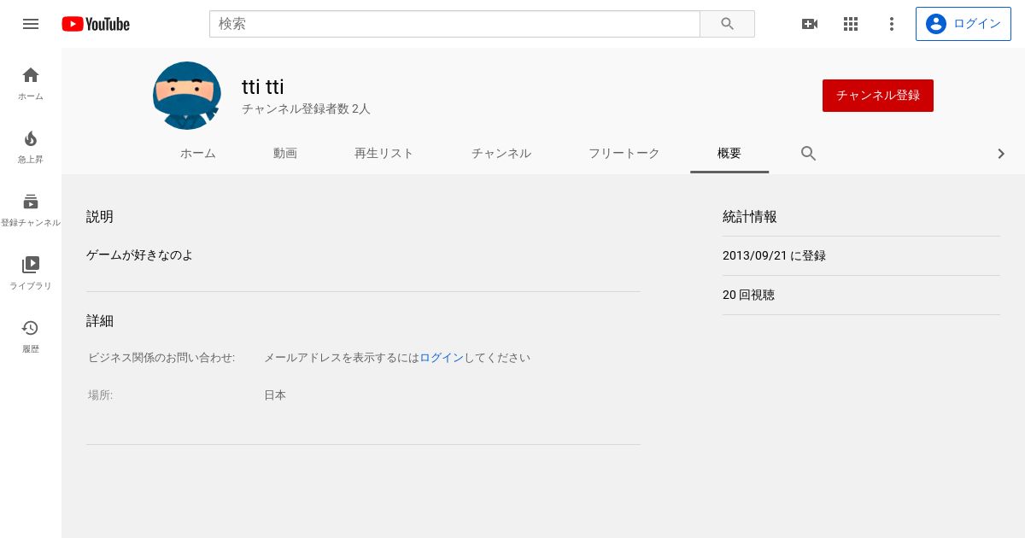This screenshot has width=1025, height=538.
Task: Open the three-dot settings menu
Action: coord(892,24)
